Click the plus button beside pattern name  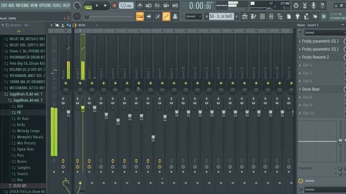(237, 17)
